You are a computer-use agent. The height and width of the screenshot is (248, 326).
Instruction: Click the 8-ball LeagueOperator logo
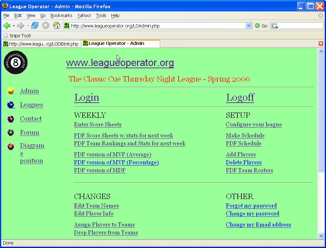[16, 63]
